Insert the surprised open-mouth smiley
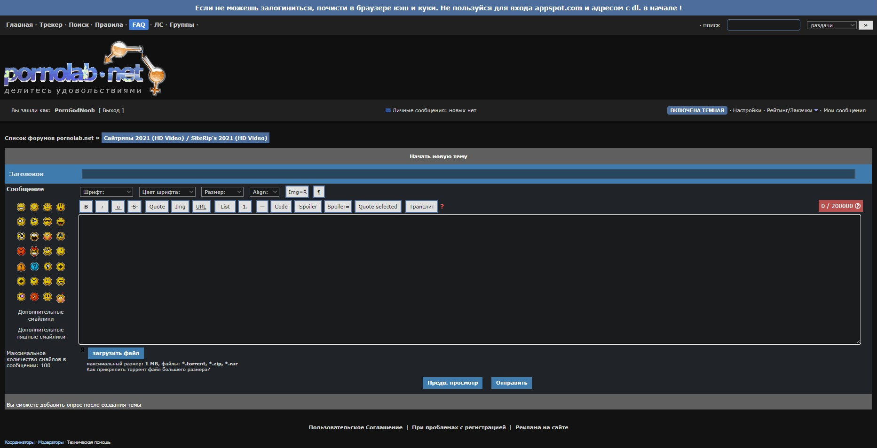 point(61,207)
